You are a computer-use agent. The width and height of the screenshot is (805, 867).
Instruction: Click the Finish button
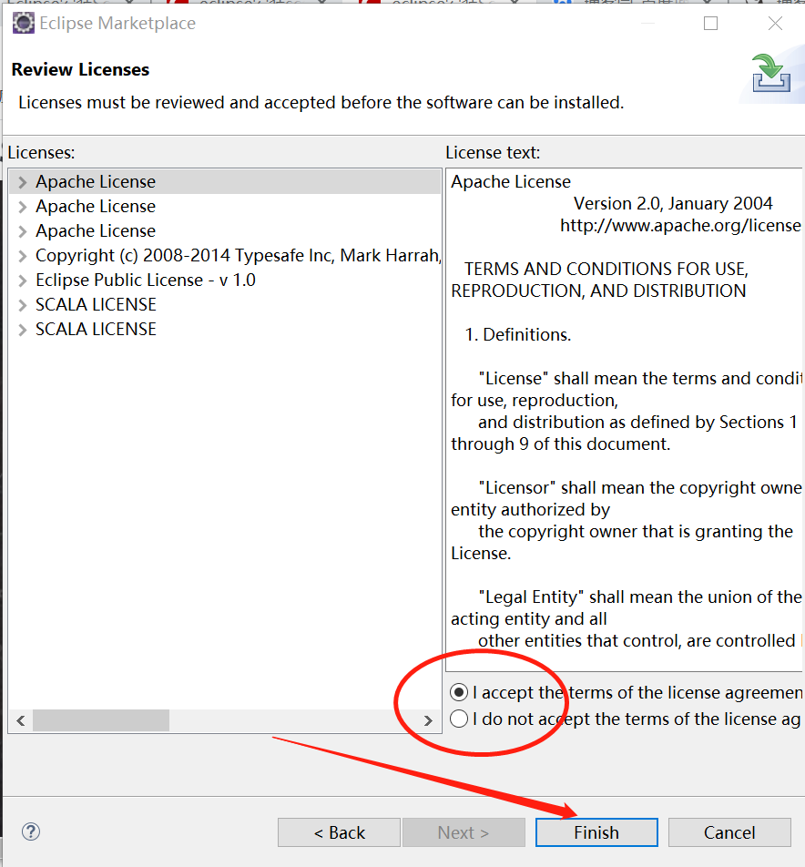[x=596, y=832]
